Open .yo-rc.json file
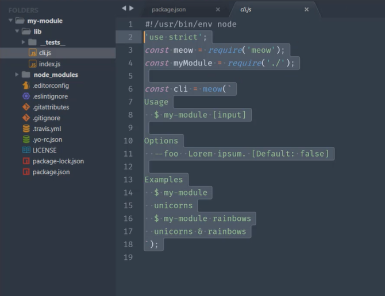Screen dimensions: 385x296 coord(47,139)
